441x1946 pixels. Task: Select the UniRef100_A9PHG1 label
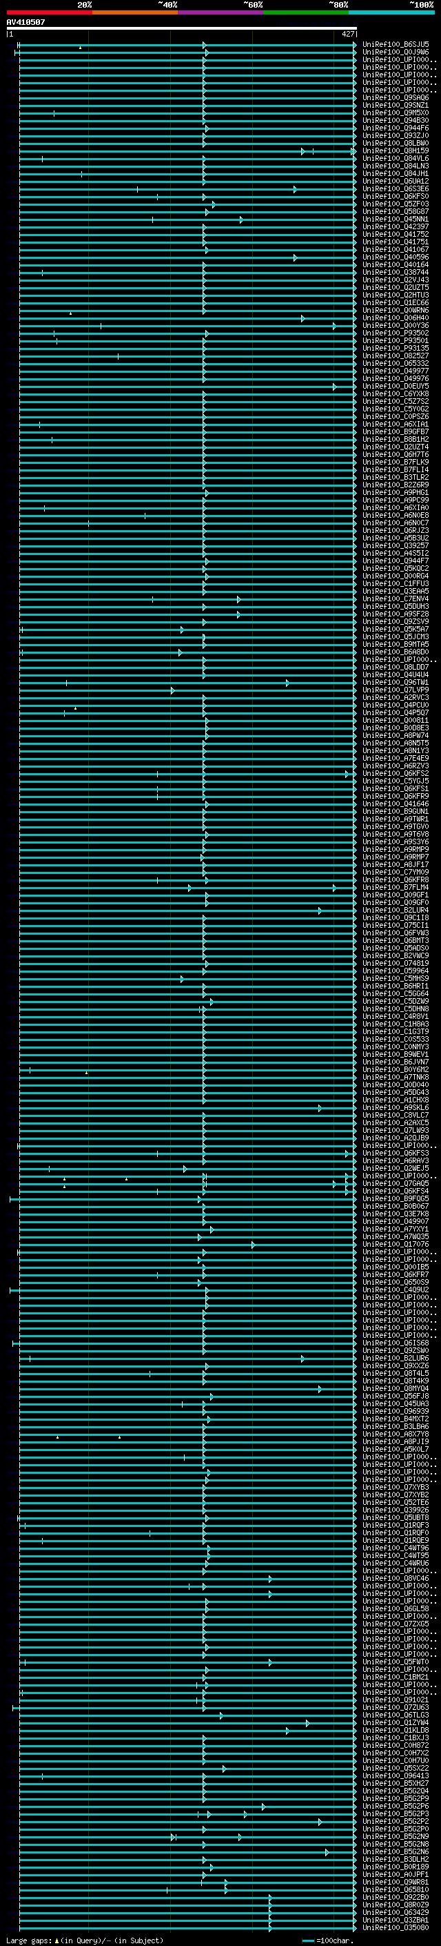(x=396, y=493)
